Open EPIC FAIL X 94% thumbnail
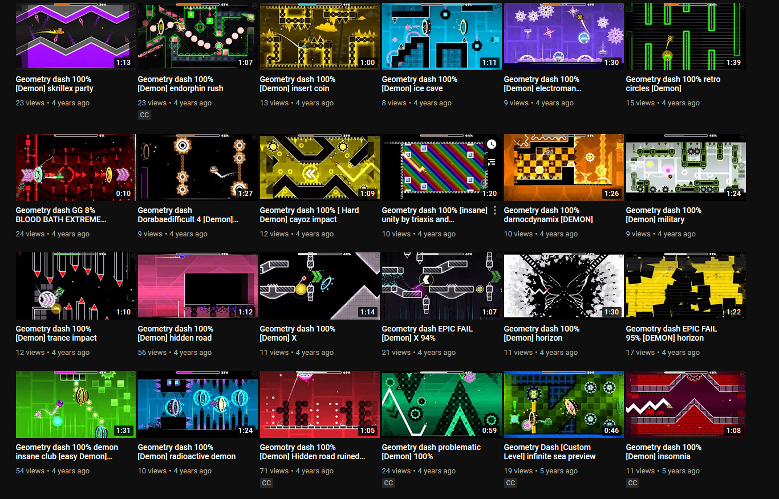This screenshot has width=779, height=499. 442,285
